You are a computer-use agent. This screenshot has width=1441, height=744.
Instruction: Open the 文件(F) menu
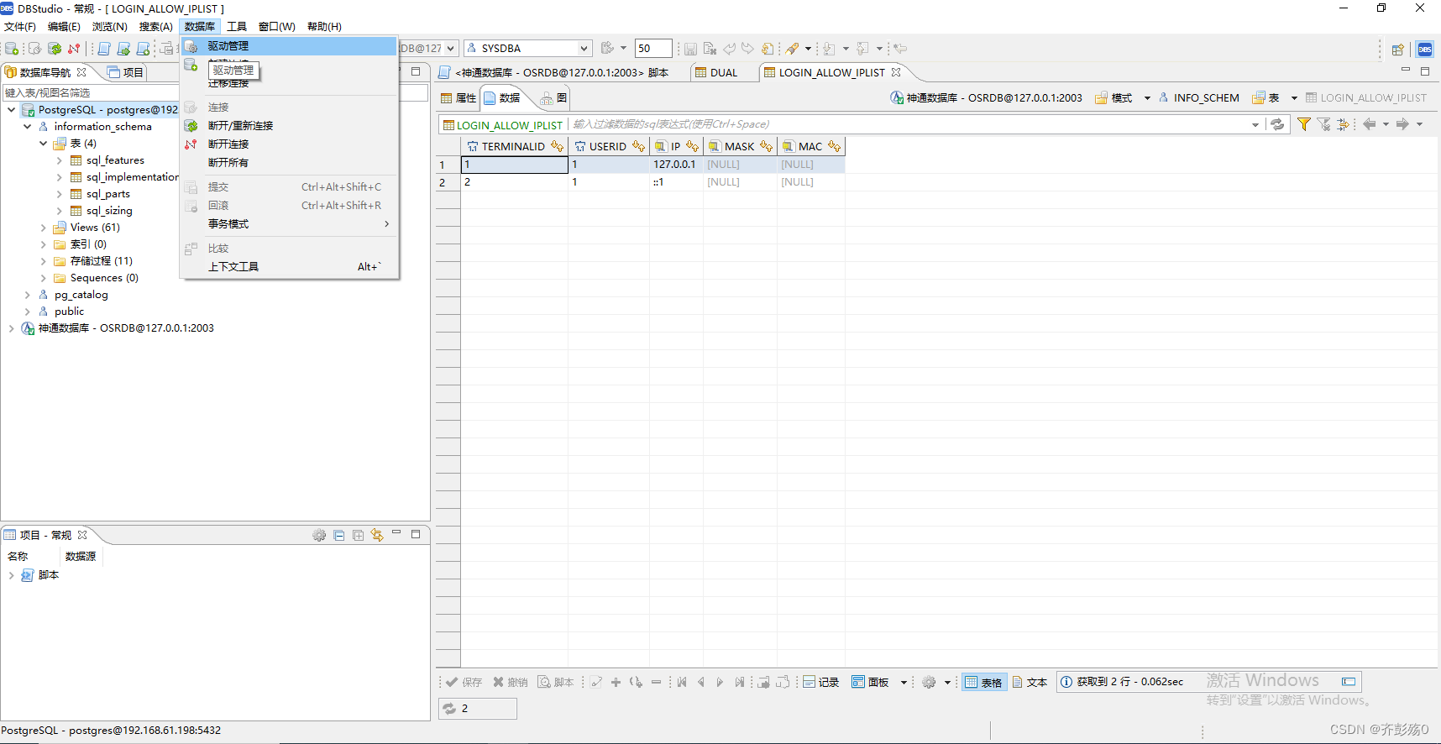20,27
